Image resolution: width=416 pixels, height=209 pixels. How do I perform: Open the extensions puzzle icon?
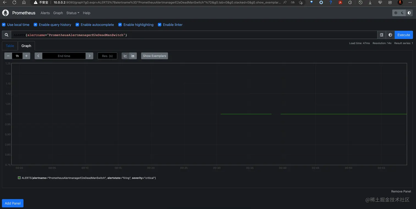tap(350, 2)
